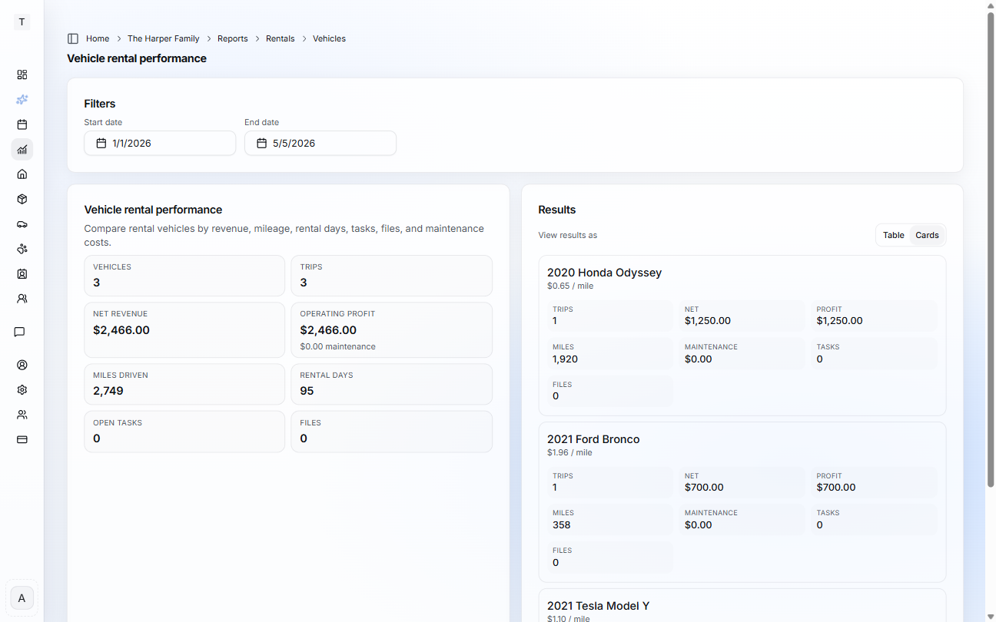The width and height of the screenshot is (996, 622).
Task: Open The Harper Family breadcrumb link
Action: coord(164,38)
